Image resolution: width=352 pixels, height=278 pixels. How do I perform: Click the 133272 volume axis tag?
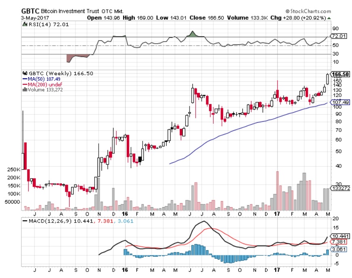[341, 188]
